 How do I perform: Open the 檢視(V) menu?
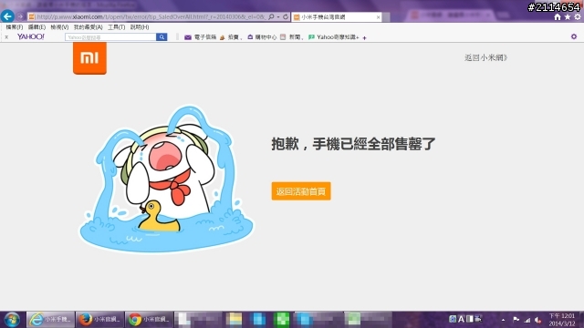(x=59, y=27)
